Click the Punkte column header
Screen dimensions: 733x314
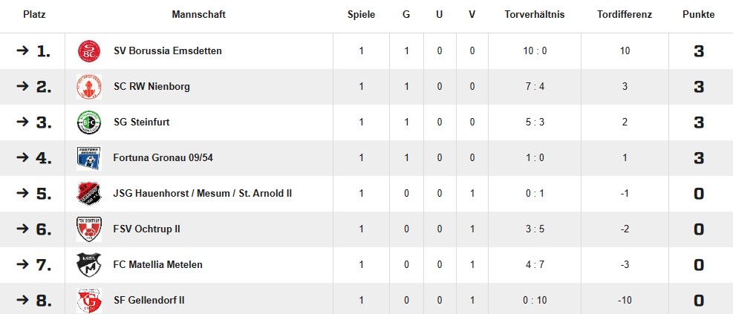coord(698,15)
